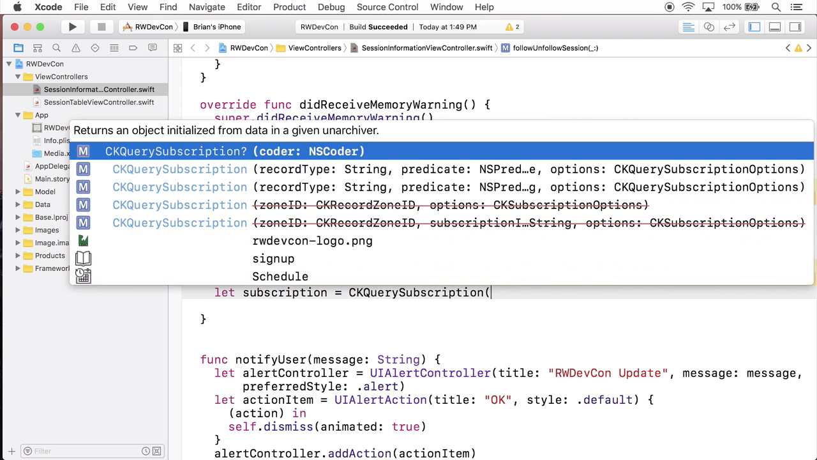Expand the Data group
The height and width of the screenshot is (460, 817).
coord(18,204)
